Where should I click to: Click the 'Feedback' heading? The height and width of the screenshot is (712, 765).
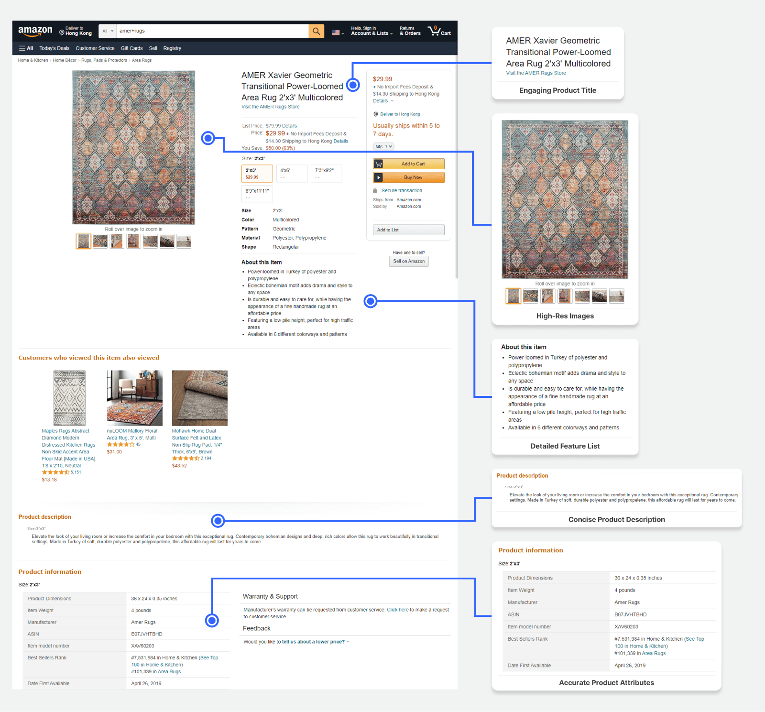click(x=257, y=628)
